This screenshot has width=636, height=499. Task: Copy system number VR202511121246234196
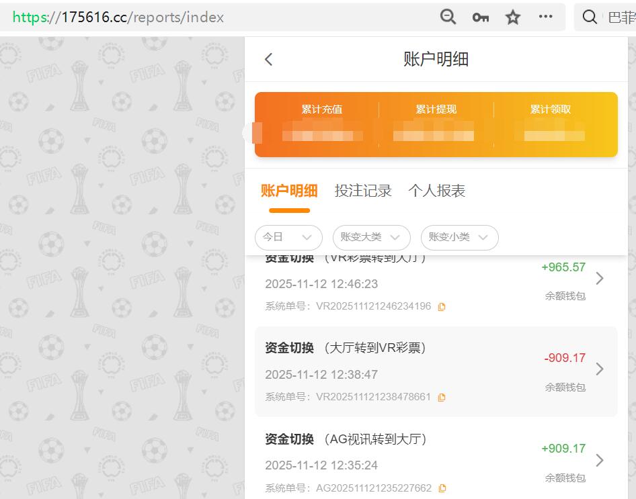[x=441, y=306]
